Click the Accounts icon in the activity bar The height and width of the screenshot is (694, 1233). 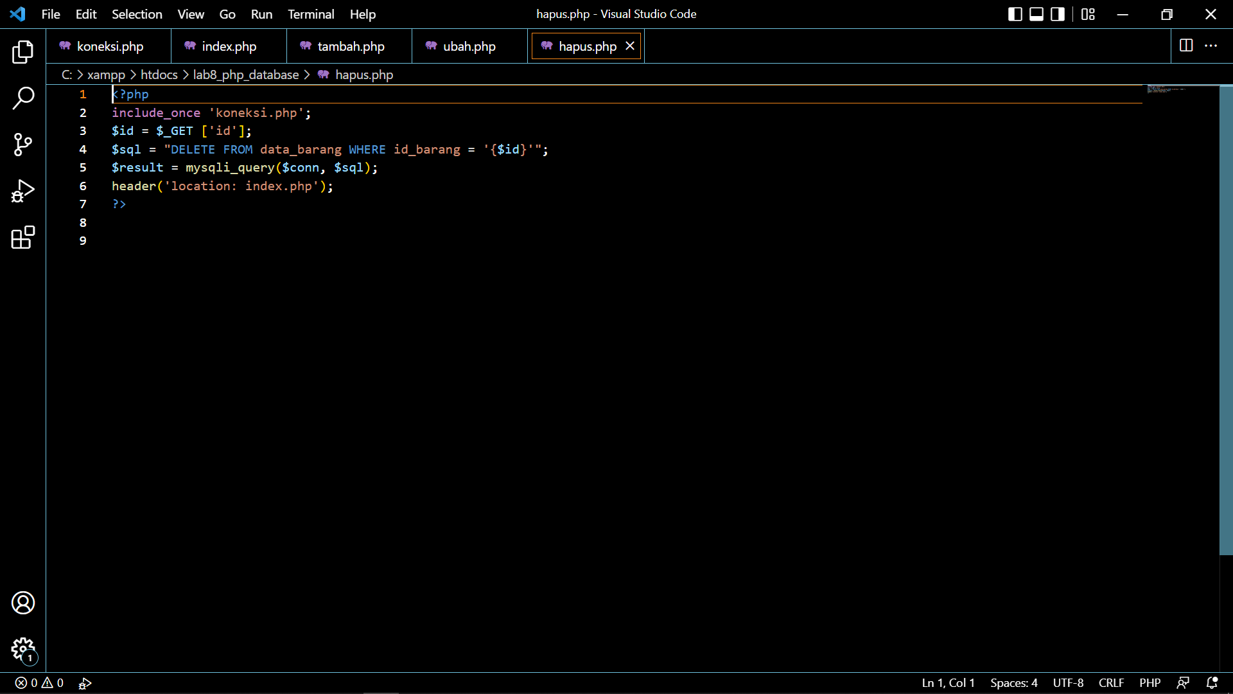click(x=23, y=603)
